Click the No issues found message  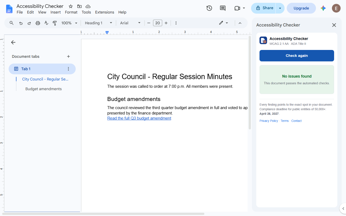pos(297,76)
